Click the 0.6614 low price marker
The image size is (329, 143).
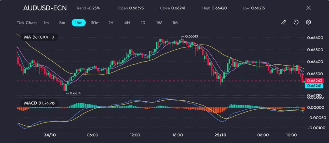tap(75, 93)
